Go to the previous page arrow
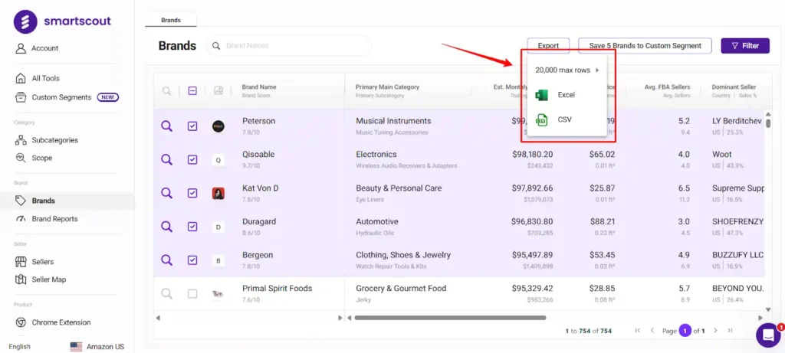This screenshot has width=785, height=353. click(652, 331)
